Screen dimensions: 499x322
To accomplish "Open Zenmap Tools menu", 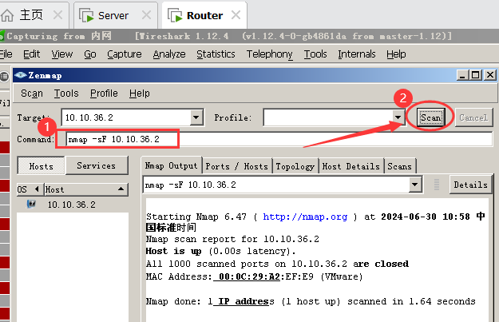I will pyautogui.click(x=66, y=93).
